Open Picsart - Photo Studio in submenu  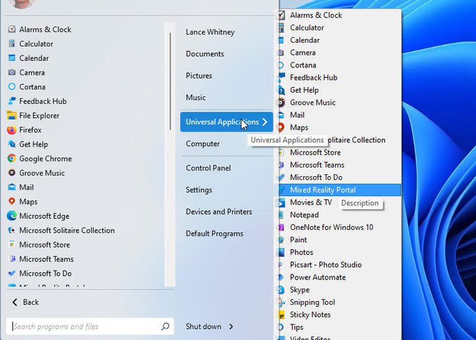[326, 265]
